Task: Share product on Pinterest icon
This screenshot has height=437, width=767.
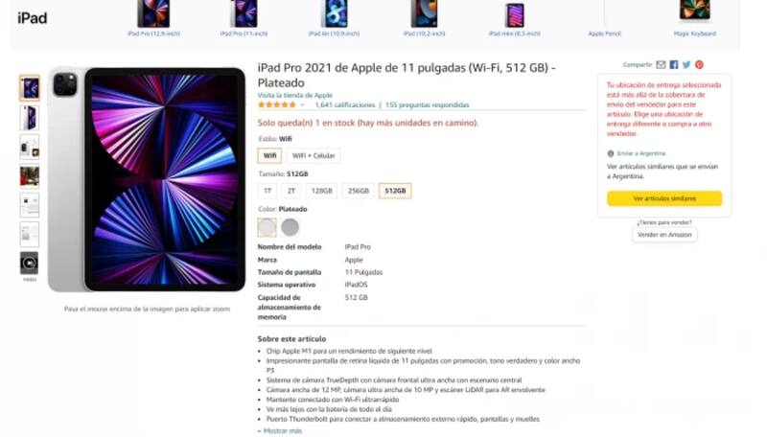Action: coord(700,64)
